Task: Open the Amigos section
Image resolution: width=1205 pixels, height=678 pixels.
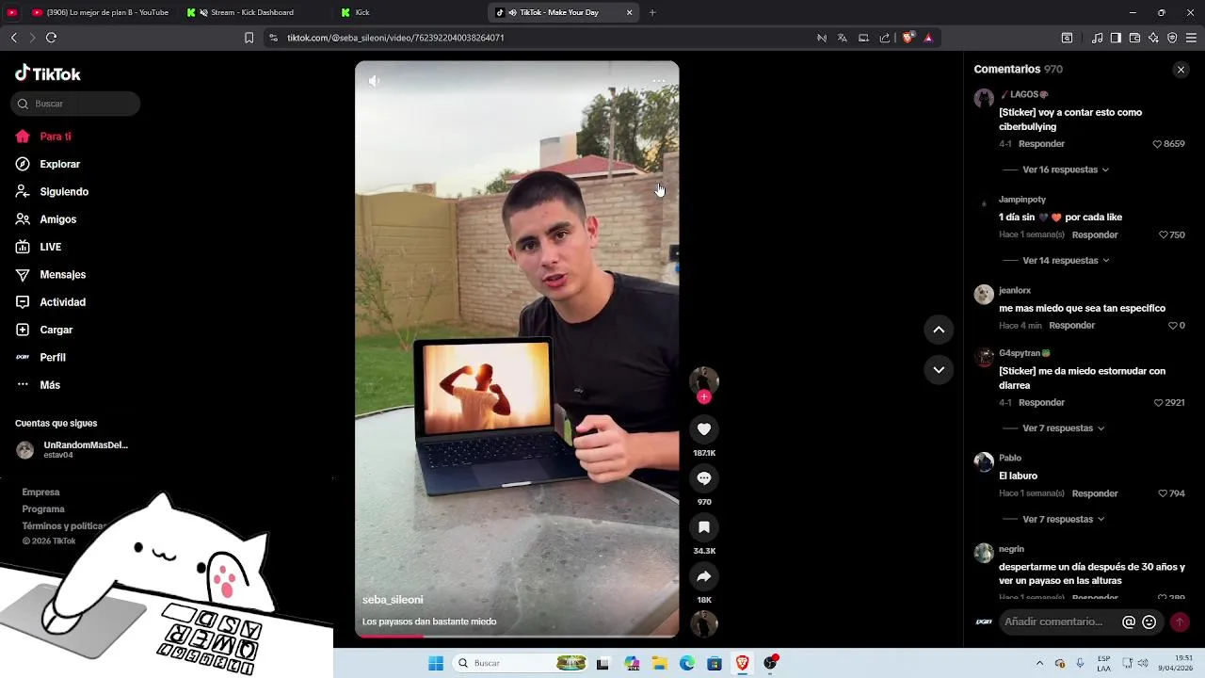Action: point(46,219)
